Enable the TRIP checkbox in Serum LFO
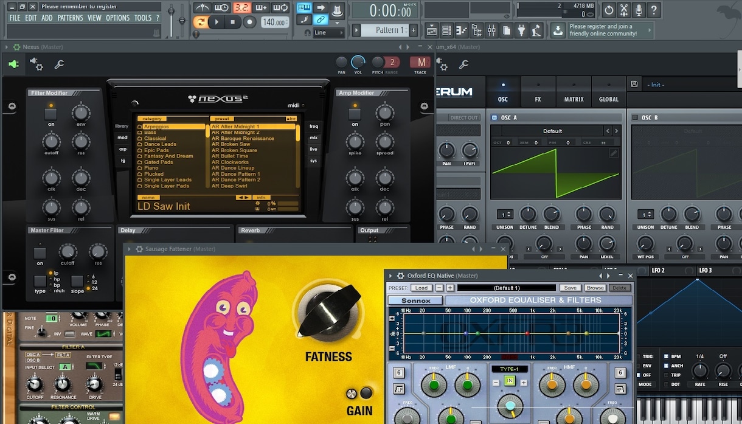This screenshot has height=424, width=742. point(667,375)
